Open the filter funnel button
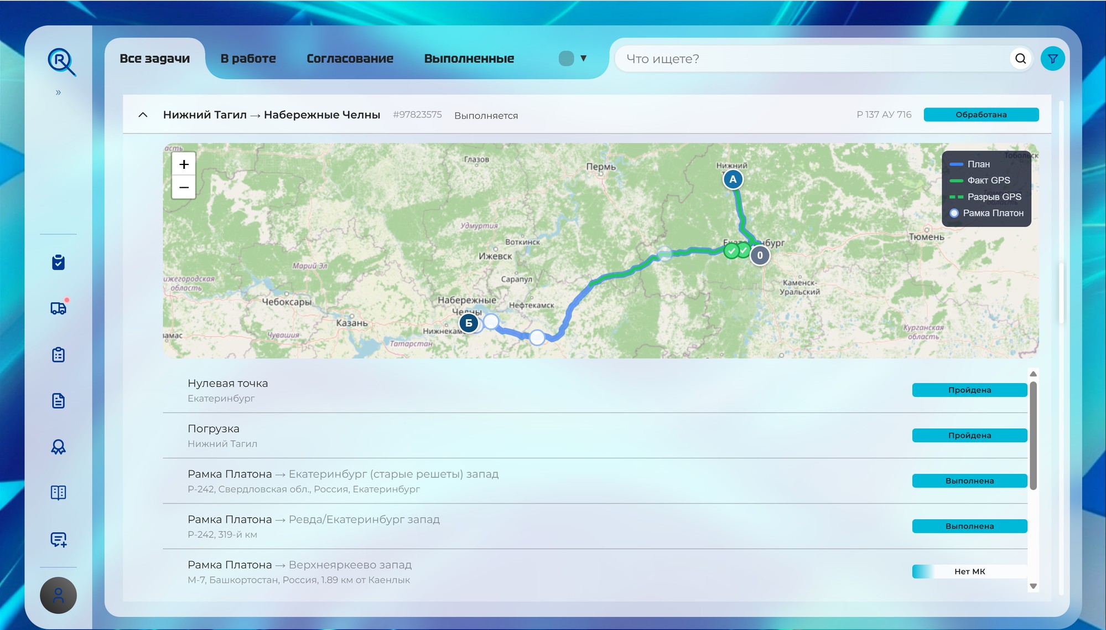The width and height of the screenshot is (1106, 630). click(1052, 59)
